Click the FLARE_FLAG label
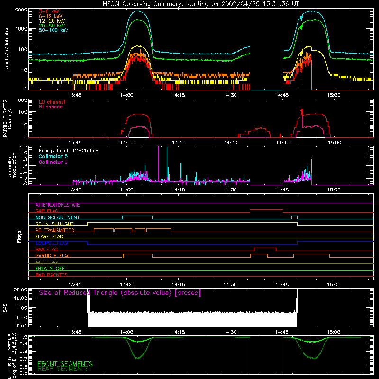379x379 pixels. (x=49, y=236)
